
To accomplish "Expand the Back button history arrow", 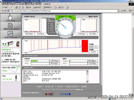I will pos(9,7).
